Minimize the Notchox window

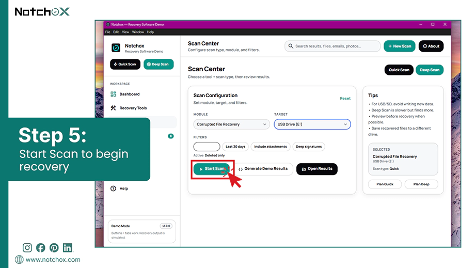coord(421,24)
